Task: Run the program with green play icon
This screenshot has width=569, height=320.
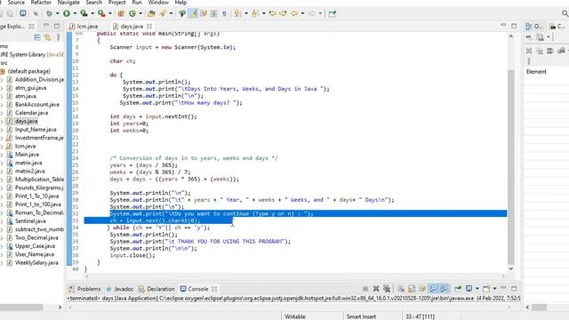Action: (67, 13)
